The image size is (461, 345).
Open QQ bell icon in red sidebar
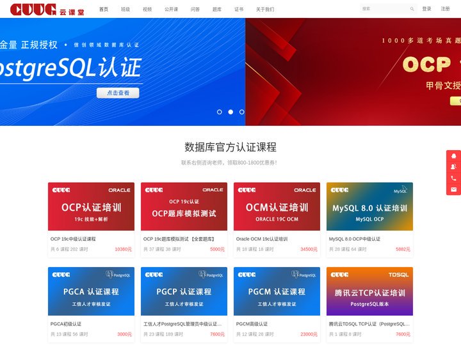coord(454,156)
